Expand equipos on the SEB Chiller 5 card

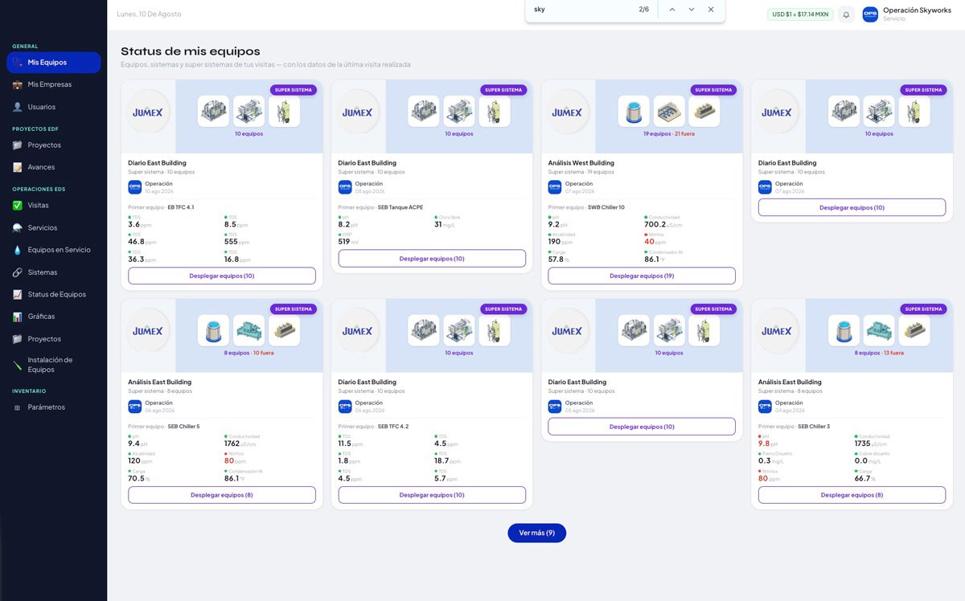pos(222,495)
